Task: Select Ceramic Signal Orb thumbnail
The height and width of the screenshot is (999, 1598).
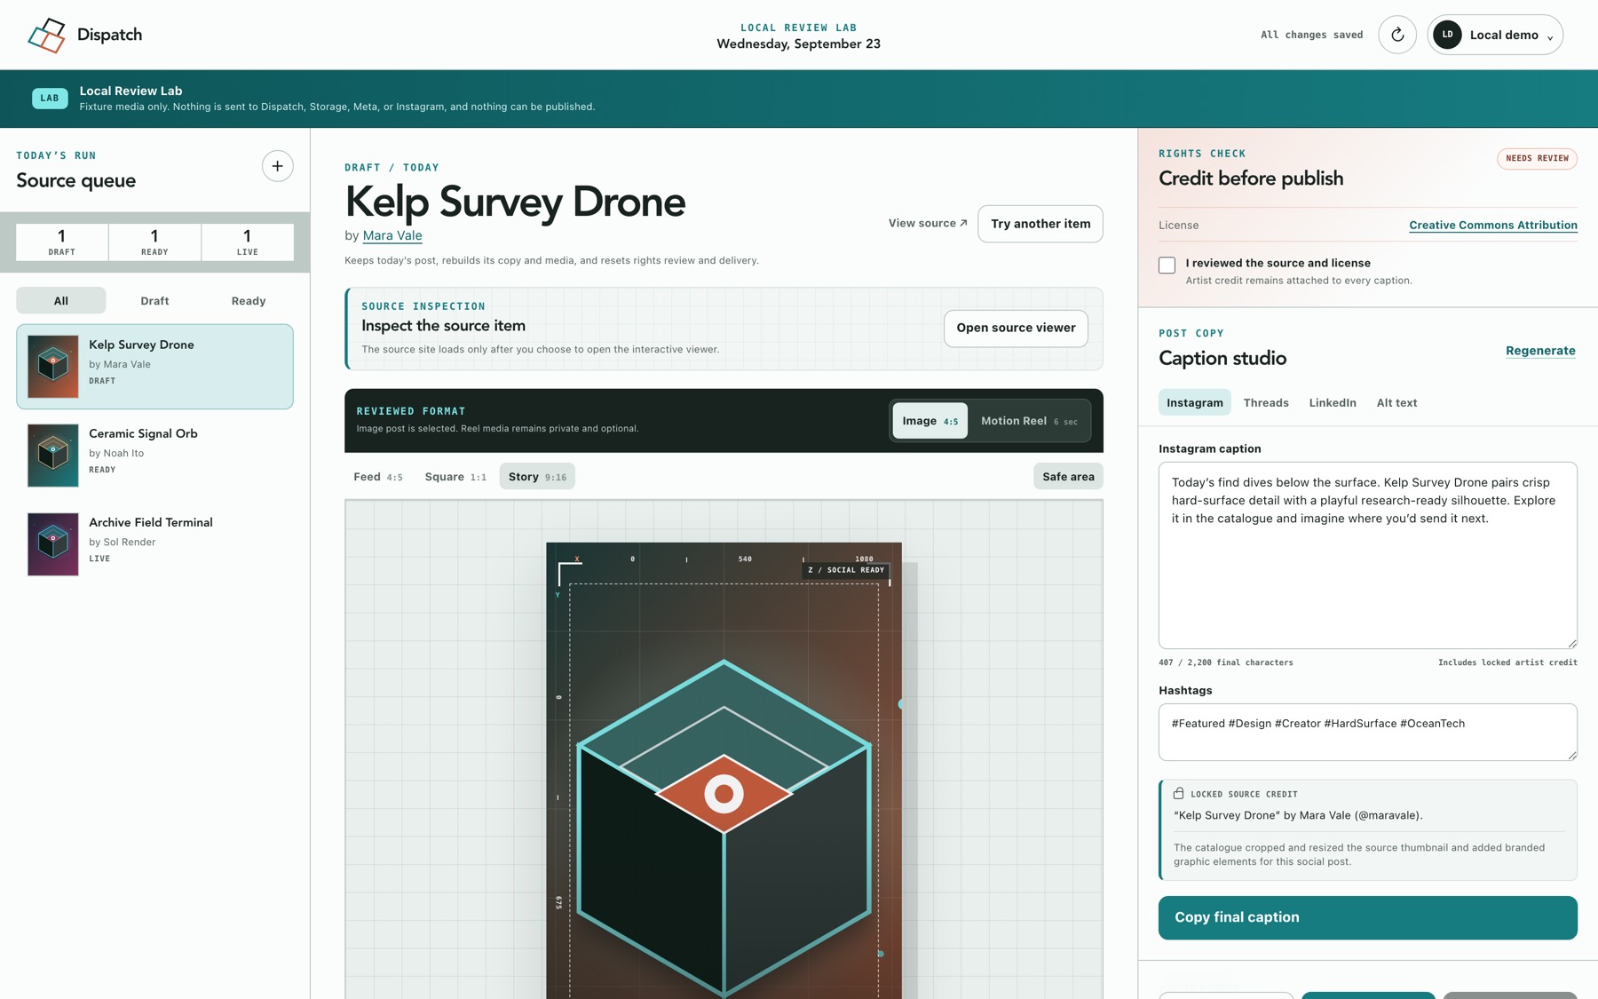Action: point(52,456)
